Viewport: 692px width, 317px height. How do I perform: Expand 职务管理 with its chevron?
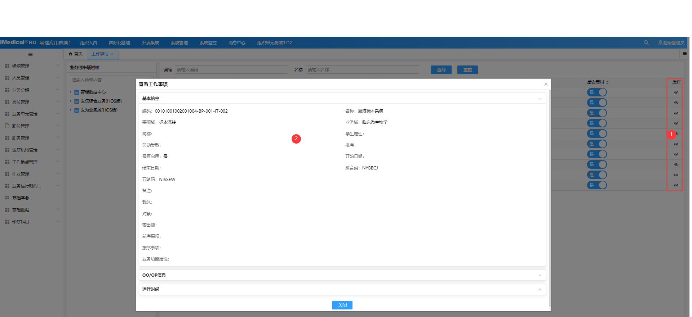pos(58,137)
